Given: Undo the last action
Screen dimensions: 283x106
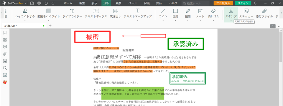Looking at the screenshot, I should (46, 3).
